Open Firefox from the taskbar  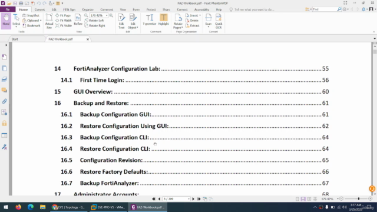18,207
